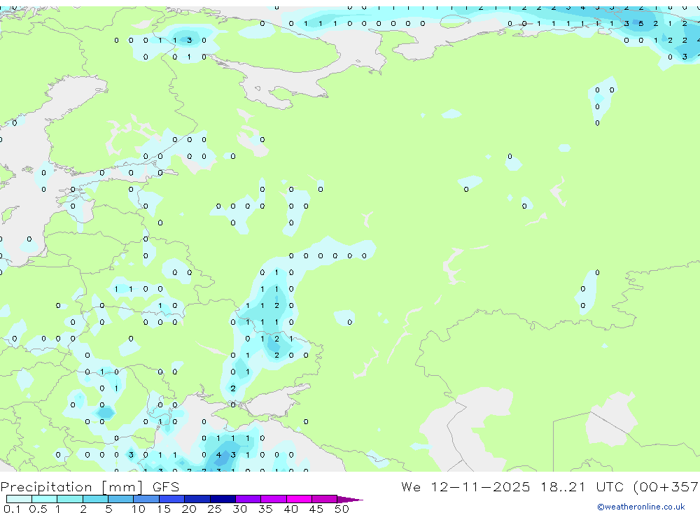
Task: Select the 20 to 25 mm legend swatch
Action: point(197,499)
